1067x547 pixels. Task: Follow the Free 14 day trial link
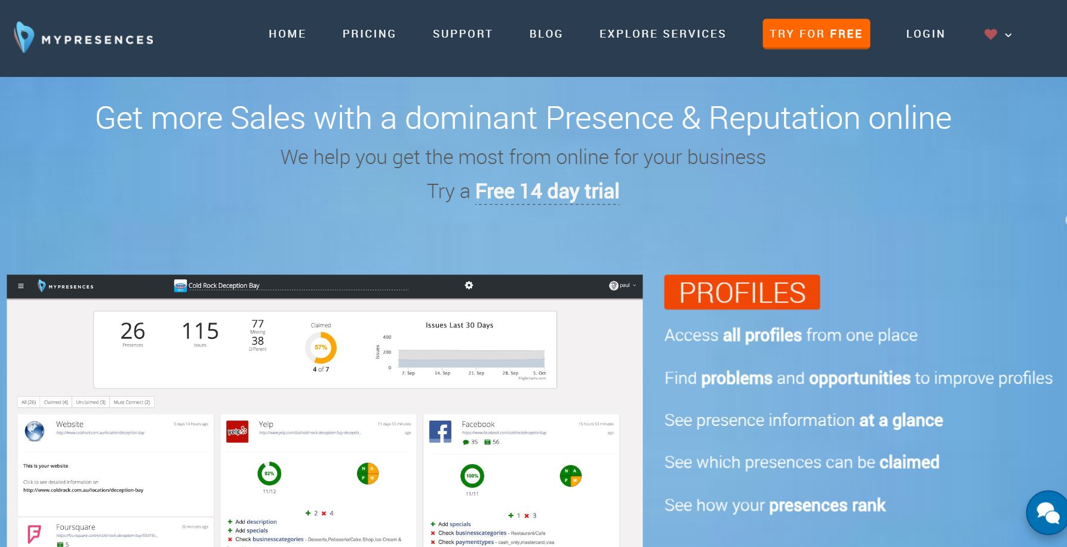[x=547, y=191]
